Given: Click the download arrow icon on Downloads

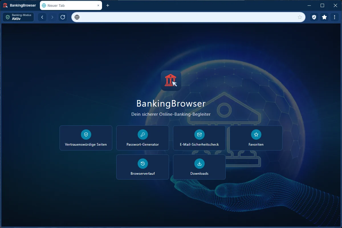Looking at the screenshot, I should pos(199,164).
